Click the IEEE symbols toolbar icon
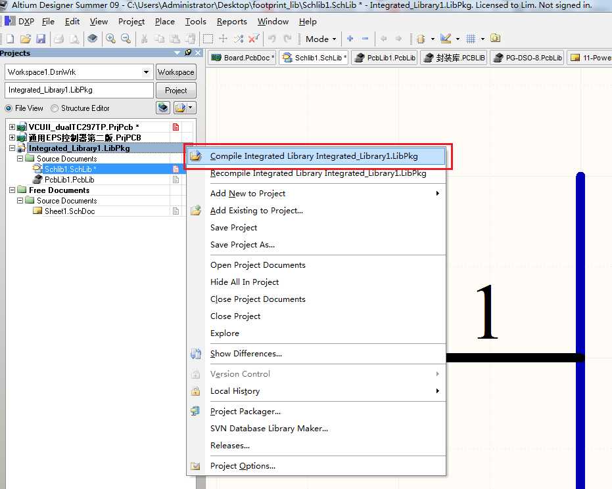Viewport: 612px width, 489px height. tap(421, 39)
